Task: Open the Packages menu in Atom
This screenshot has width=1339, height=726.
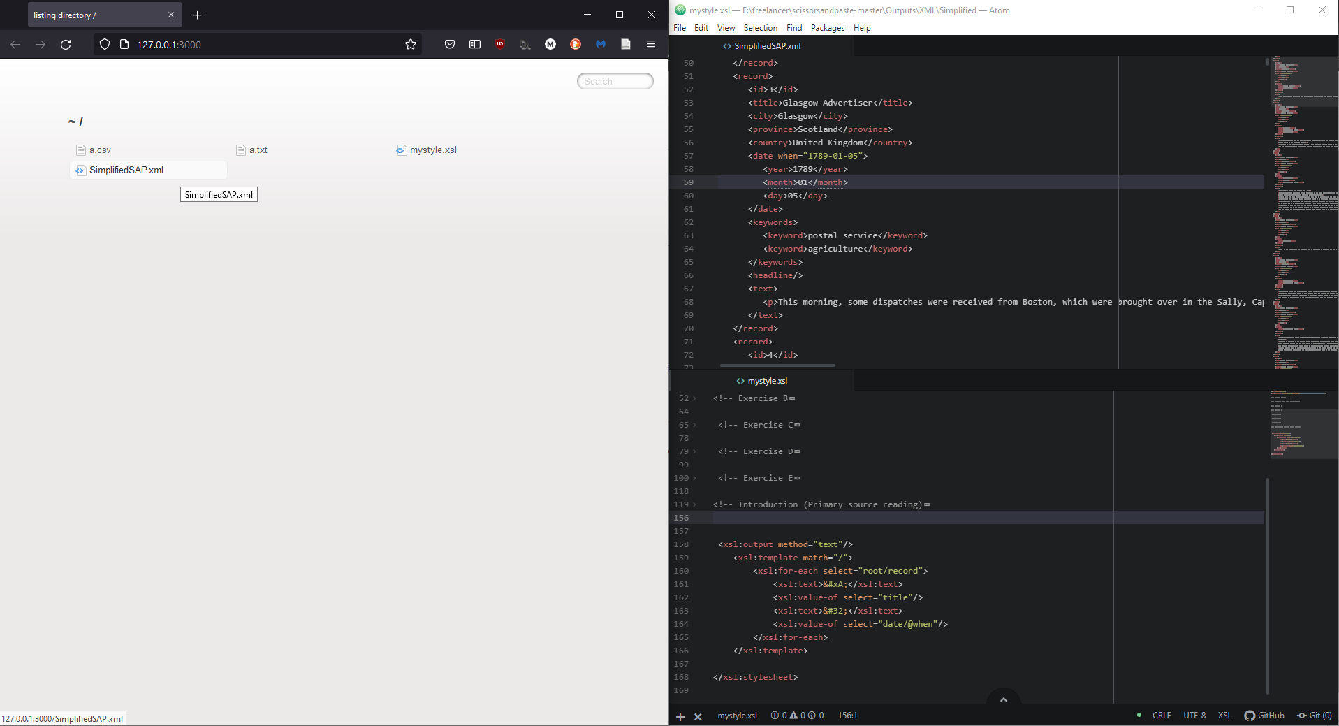Action: tap(827, 28)
